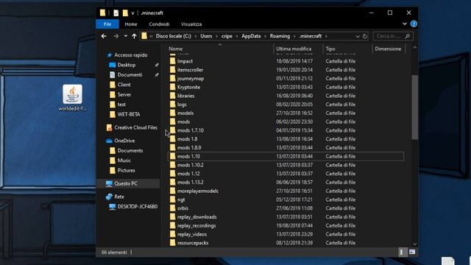
Task: Sort by the Tipo column header
Action: click(330, 49)
